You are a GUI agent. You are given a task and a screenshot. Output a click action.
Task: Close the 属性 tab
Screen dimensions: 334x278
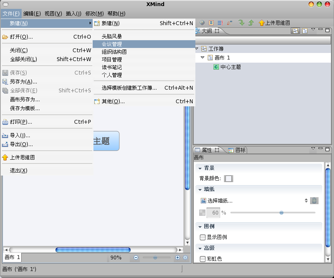pyautogui.click(x=217, y=150)
